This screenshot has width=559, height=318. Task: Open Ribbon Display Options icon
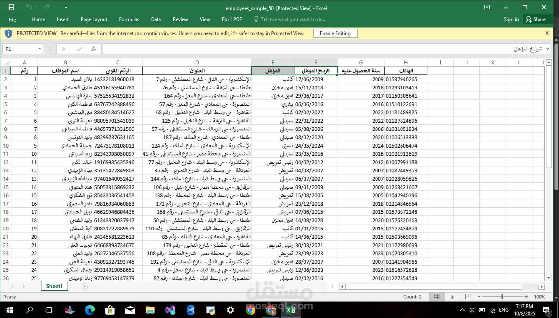[x=487, y=7]
